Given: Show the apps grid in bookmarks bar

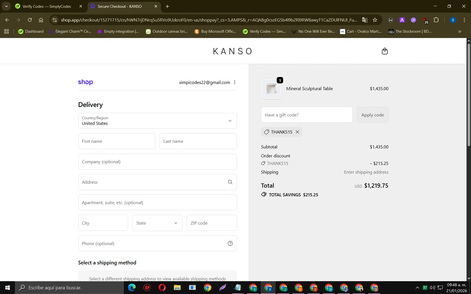Looking at the screenshot, I should 6,31.
